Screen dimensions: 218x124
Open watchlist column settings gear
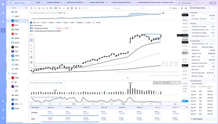tap(26, 8)
